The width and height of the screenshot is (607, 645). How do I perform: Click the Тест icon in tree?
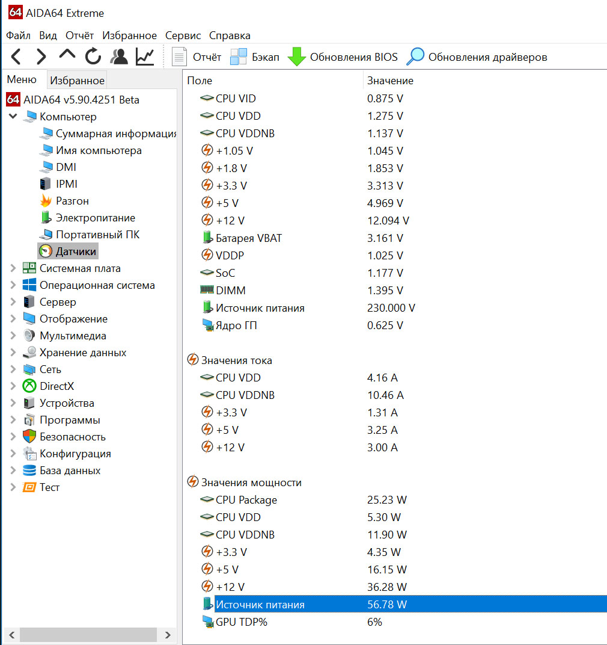coord(29,487)
